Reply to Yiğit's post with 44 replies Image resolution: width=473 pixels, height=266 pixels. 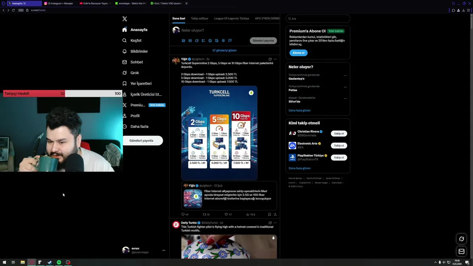pos(185,214)
